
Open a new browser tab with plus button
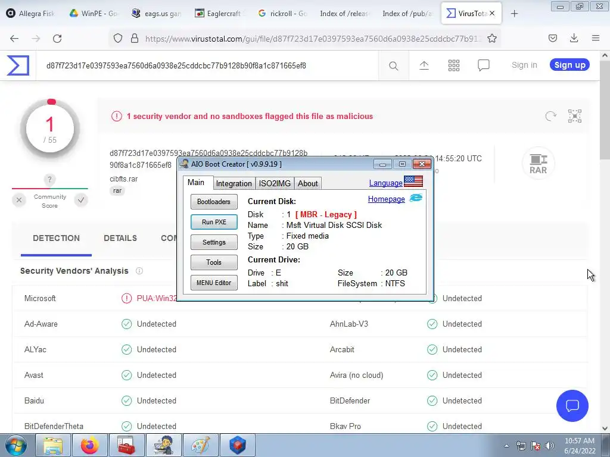coord(514,14)
